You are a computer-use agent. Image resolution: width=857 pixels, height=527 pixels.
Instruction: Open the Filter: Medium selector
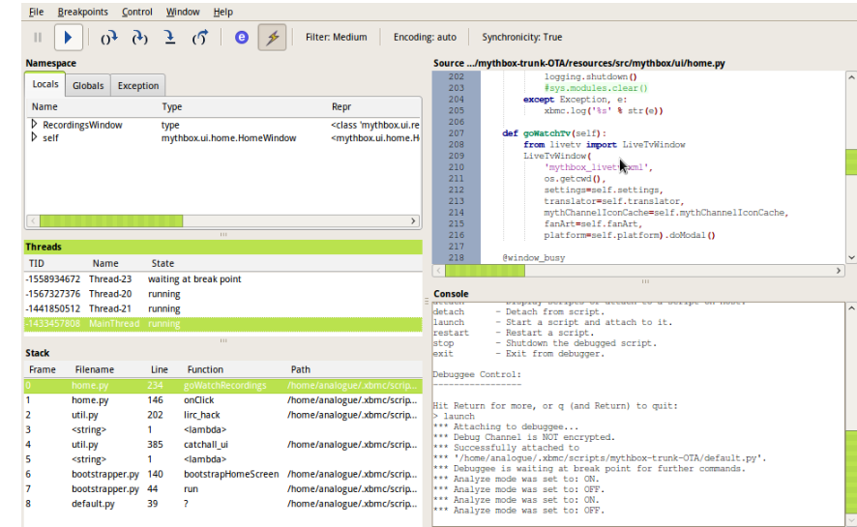click(336, 38)
